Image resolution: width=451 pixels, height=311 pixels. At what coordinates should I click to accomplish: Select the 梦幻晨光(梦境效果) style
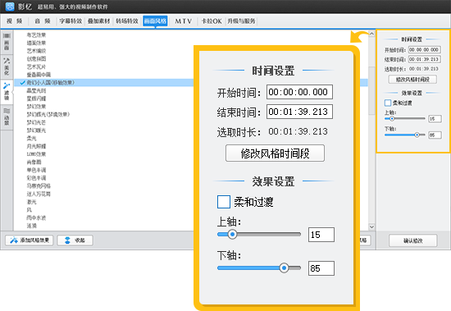tap(48, 114)
